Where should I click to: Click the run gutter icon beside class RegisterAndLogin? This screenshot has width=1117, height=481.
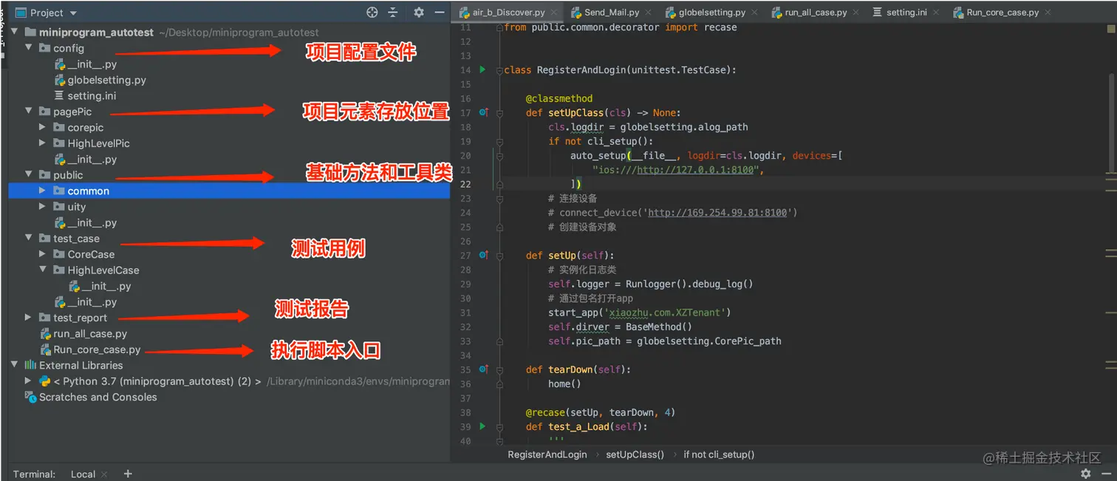482,69
